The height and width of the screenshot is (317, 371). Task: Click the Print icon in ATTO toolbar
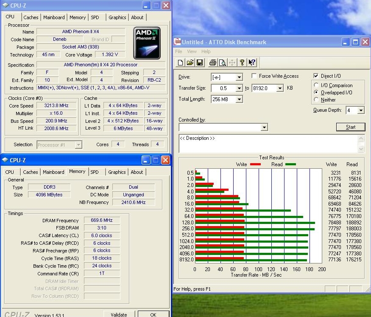coord(213,62)
